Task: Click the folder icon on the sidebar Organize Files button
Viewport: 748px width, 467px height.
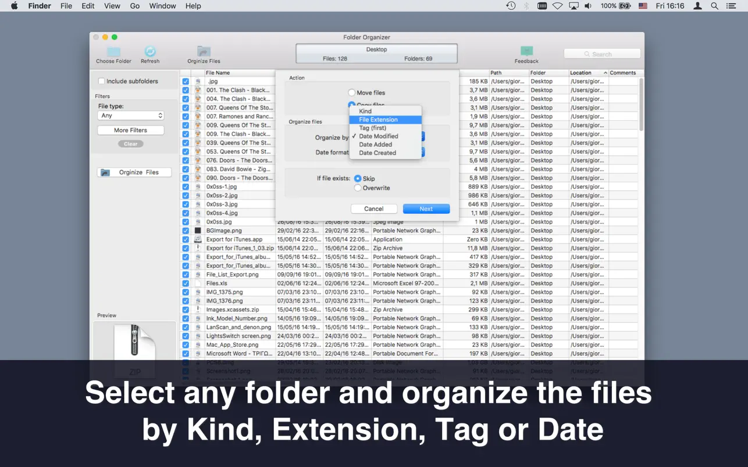Action: [x=105, y=172]
